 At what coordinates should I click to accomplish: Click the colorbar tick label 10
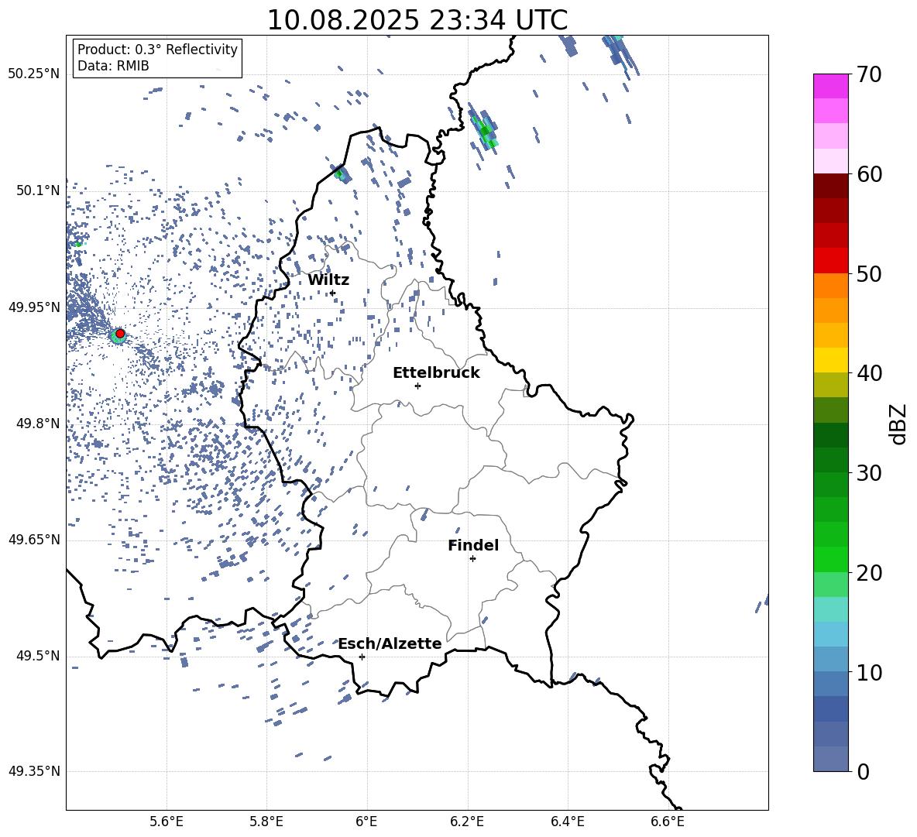click(869, 672)
